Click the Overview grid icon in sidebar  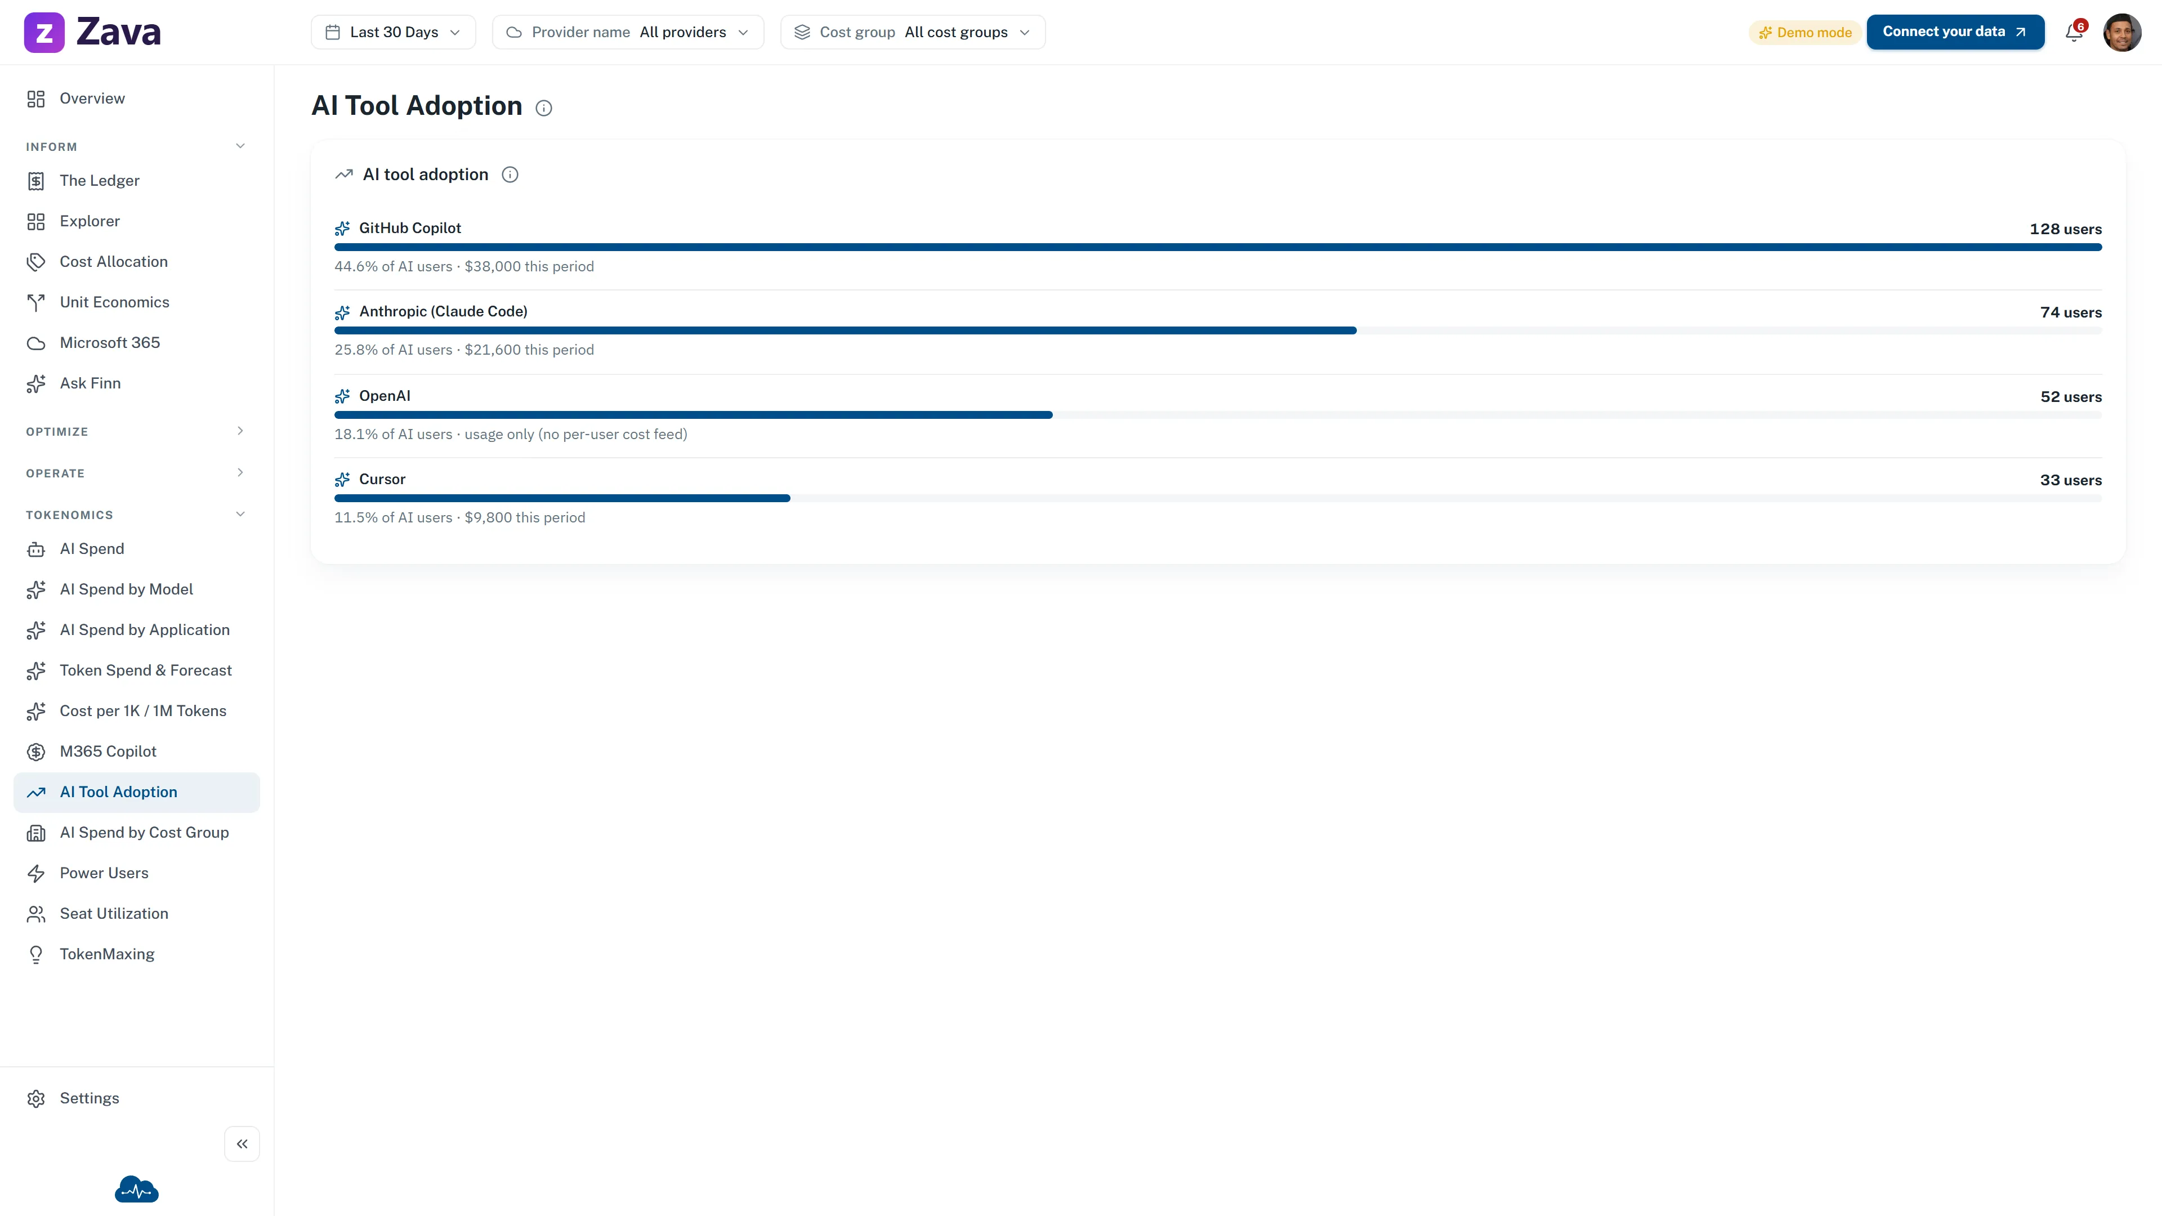pyautogui.click(x=35, y=99)
